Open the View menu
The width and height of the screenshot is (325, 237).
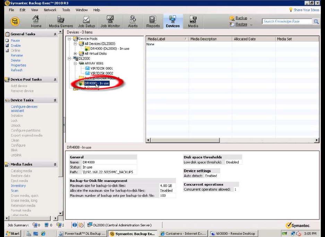[35, 10]
